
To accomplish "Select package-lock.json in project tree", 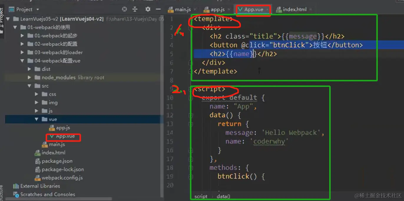I will (63, 169).
